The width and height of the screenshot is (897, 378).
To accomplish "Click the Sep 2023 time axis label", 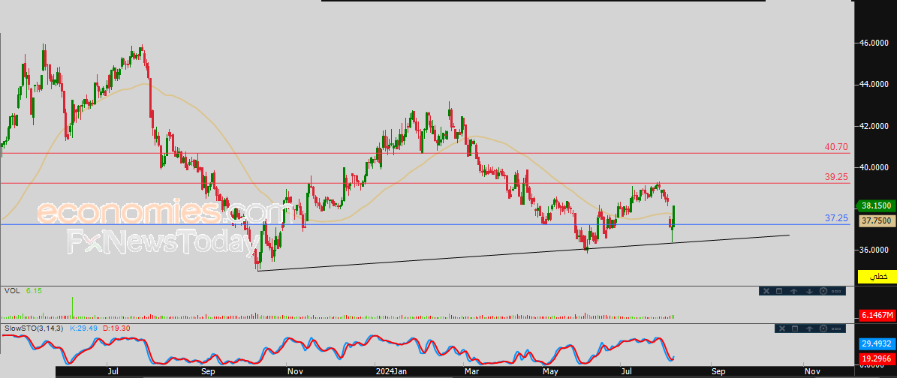I will [208, 372].
